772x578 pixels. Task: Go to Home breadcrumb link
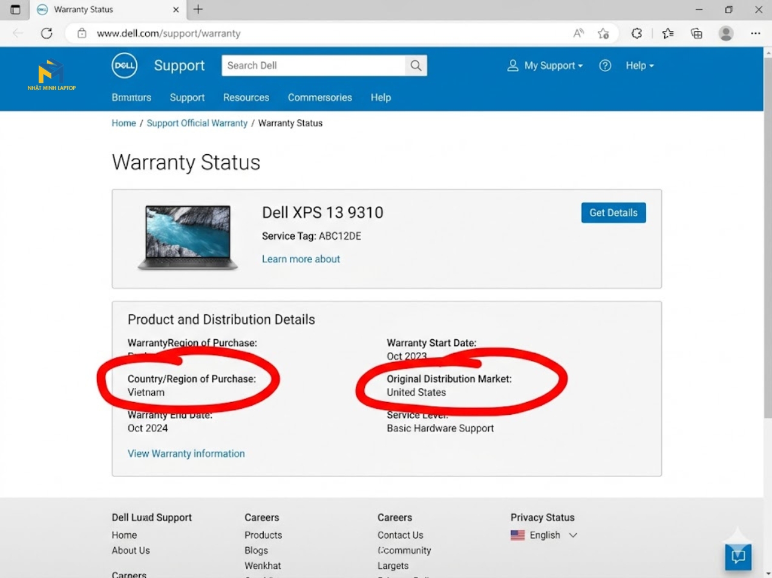tap(124, 123)
